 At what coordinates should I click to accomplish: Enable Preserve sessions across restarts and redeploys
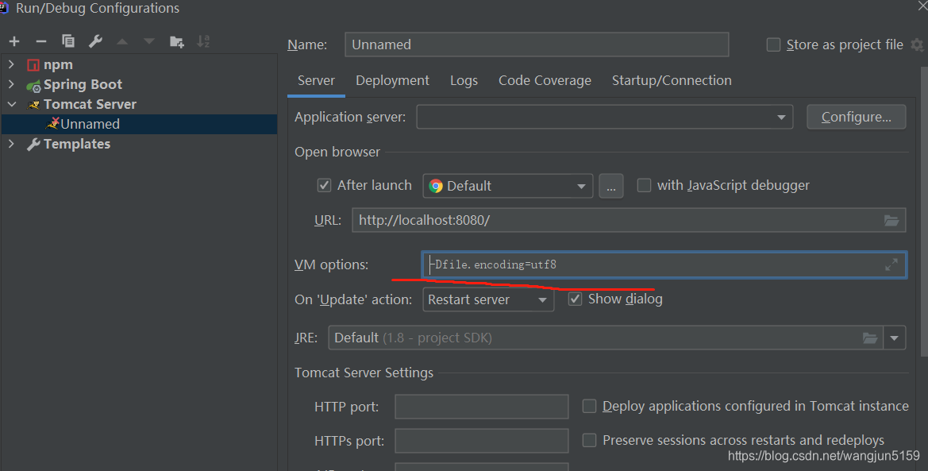[589, 440]
